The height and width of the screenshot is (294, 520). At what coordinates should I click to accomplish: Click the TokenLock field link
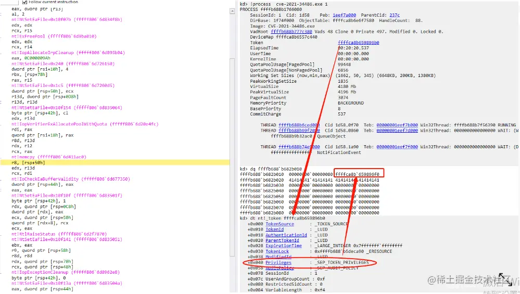pyautogui.click(x=277, y=251)
